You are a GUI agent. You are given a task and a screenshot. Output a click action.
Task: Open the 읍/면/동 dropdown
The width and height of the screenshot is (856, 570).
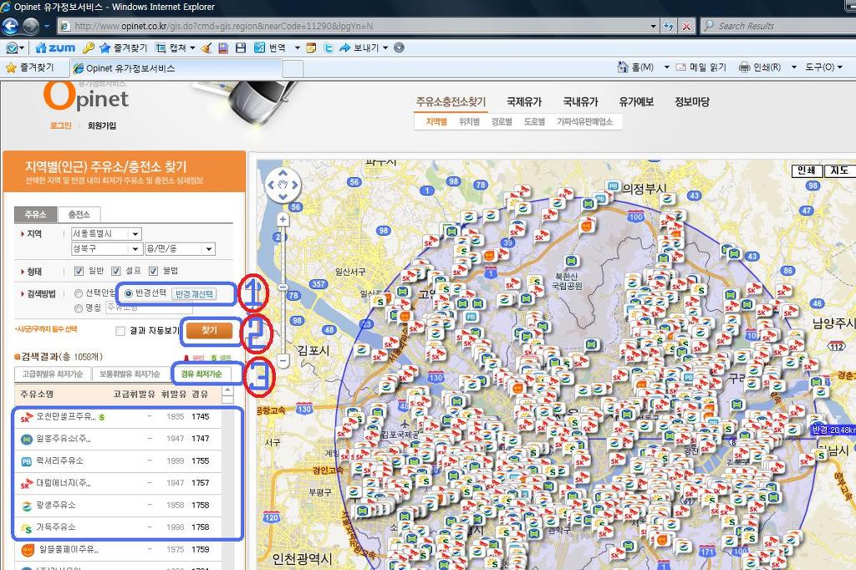tap(180, 249)
